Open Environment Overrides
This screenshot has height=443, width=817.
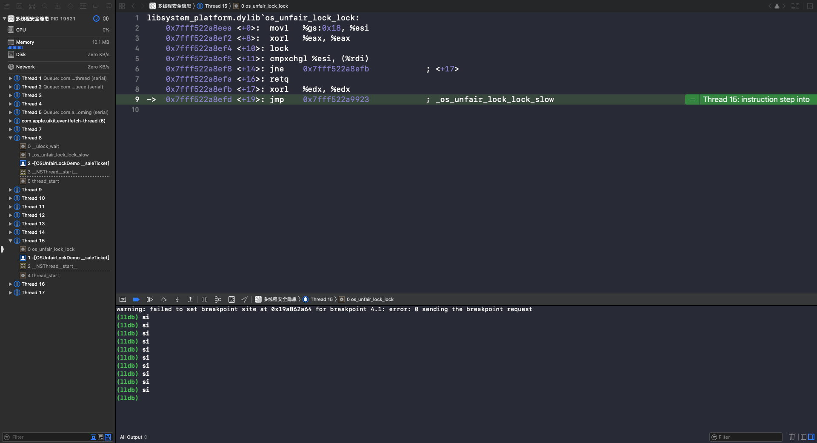(x=231, y=299)
